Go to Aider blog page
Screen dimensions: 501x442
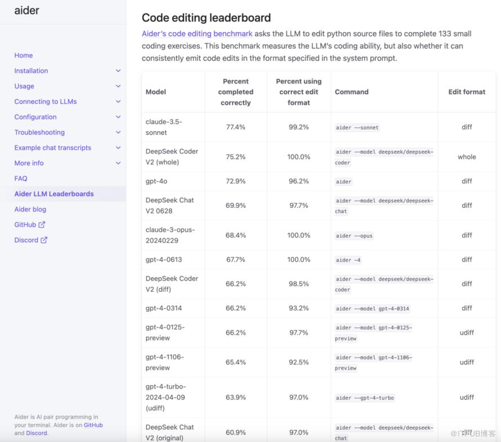[x=30, y=209]
